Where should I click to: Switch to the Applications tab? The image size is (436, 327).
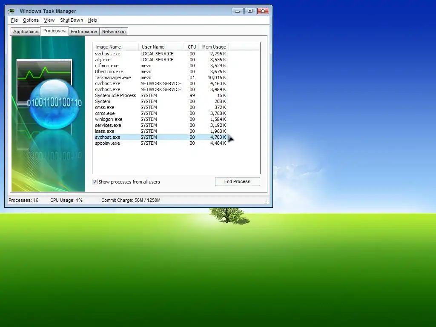(x=26, y=32)
